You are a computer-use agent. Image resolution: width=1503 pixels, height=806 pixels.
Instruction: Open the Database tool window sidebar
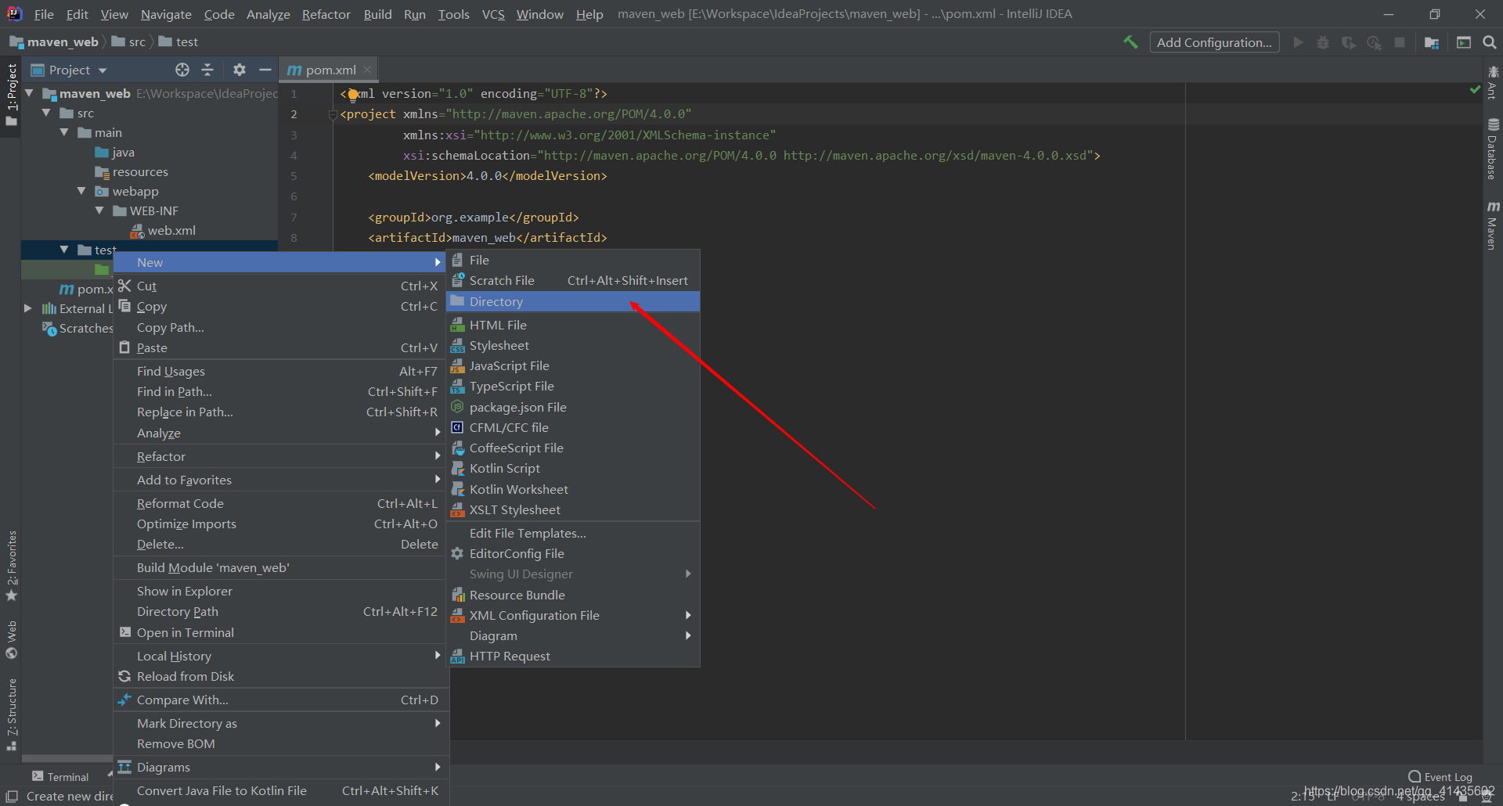click(1493, 149)
